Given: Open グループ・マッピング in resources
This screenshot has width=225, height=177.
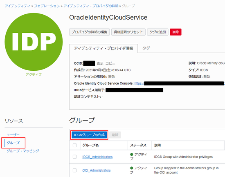Looking at the screenshot, I should click(x=22, y=151).
